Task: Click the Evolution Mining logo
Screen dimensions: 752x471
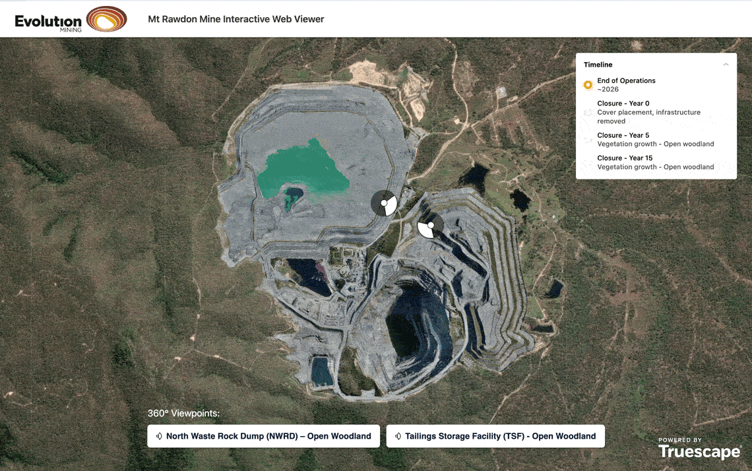Action: tap(71, 19)
